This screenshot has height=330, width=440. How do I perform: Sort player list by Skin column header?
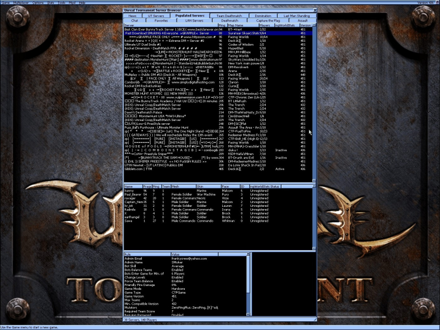point(208,186)
